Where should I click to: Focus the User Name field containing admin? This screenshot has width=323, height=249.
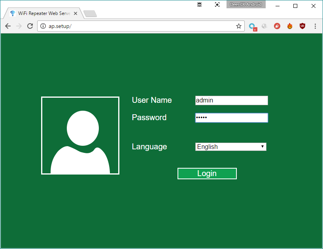click(x=232, y=100)
